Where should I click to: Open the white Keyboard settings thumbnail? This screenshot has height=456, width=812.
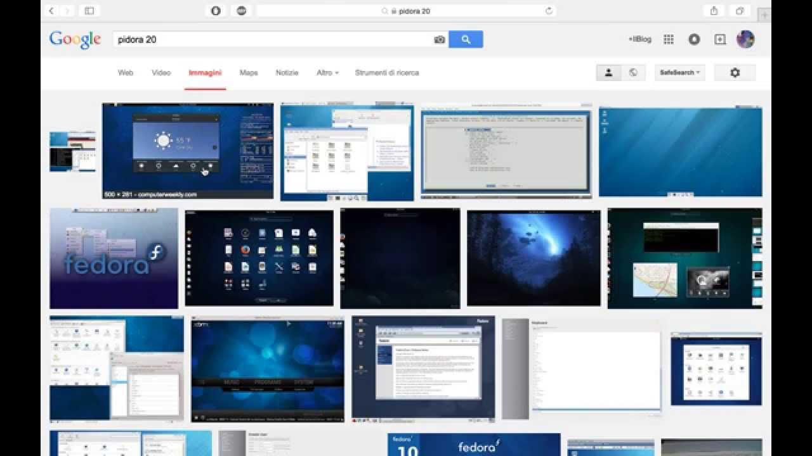582,369
